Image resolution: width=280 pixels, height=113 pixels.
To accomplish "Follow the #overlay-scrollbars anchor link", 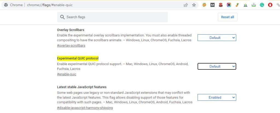I will coord(71,45).
